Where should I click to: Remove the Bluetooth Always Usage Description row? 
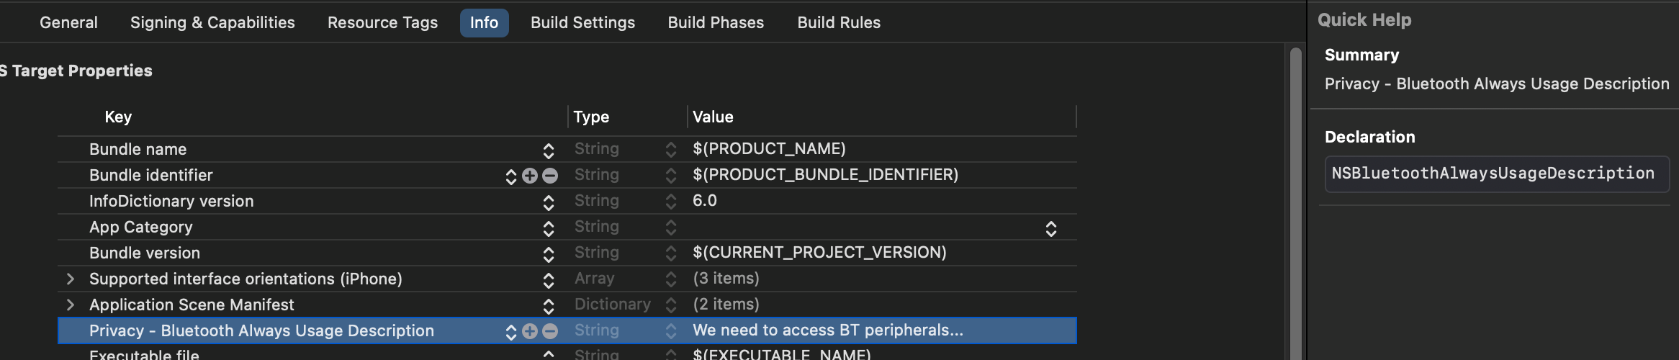(550, 331)
